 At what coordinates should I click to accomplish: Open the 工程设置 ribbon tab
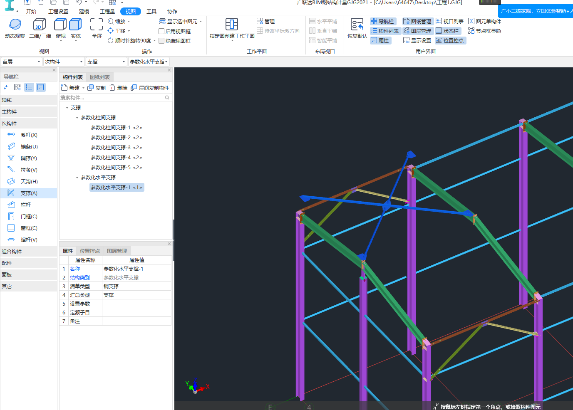point(58,12)
